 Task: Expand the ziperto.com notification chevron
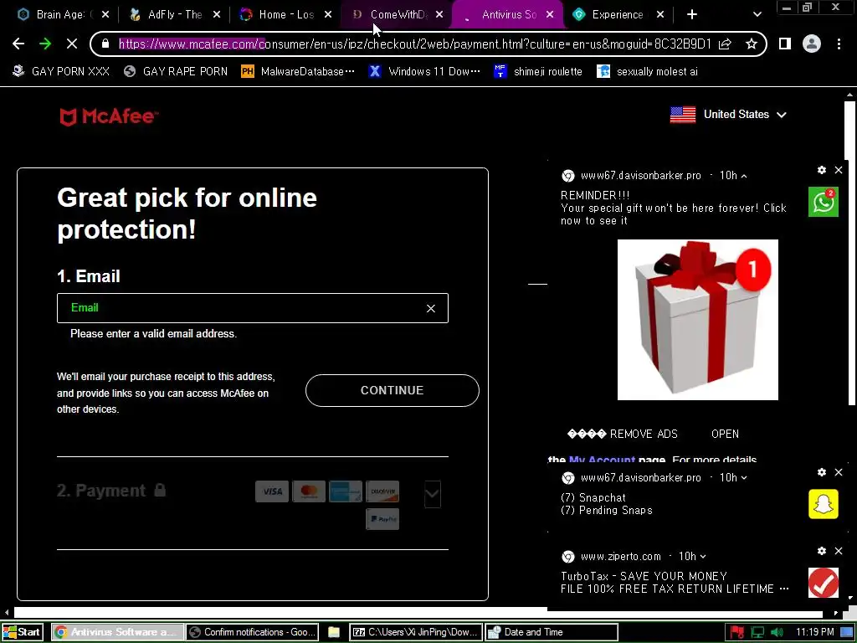click(x=703, y=557)
